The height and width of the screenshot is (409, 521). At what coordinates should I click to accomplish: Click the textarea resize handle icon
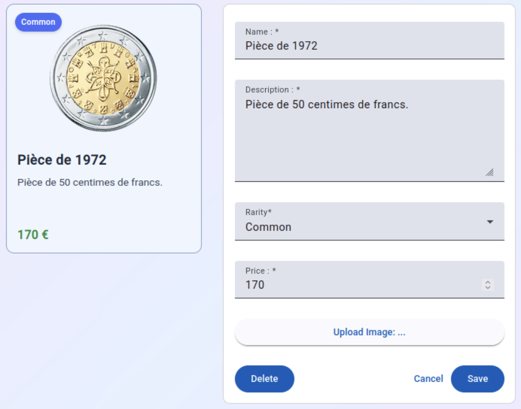(x=489, y=172)
